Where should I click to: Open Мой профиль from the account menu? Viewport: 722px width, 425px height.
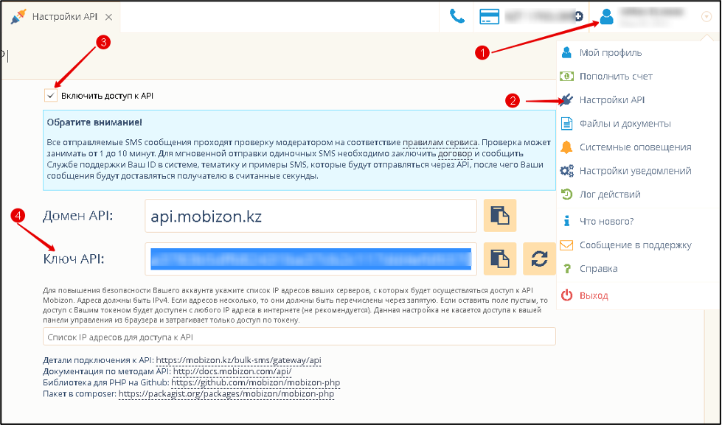[611, 52]
